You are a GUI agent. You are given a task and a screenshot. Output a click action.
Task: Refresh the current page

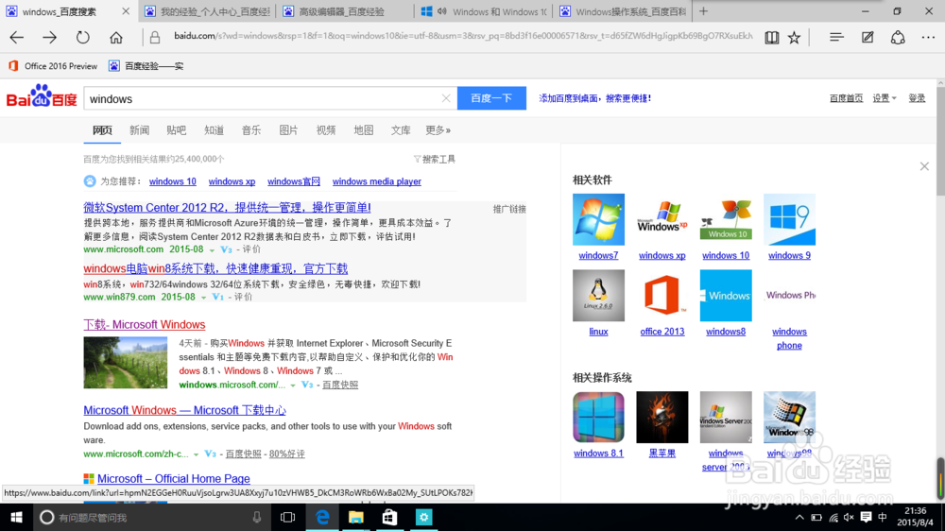point(82,38)
